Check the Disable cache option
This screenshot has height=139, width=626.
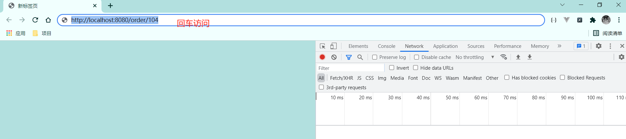pos(417,57)
